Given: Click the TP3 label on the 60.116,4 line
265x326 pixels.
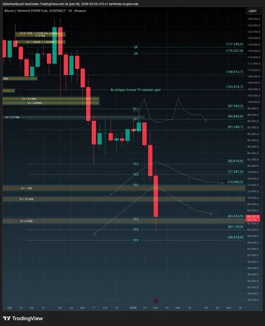Looking at the screenshot, I should tap(136, 230).
